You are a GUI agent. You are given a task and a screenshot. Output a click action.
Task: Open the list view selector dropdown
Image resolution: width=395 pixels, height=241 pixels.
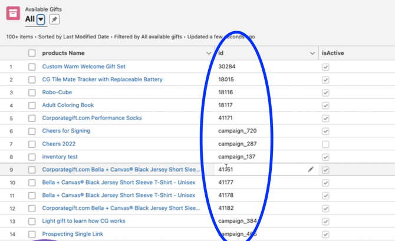pos(41,19)
